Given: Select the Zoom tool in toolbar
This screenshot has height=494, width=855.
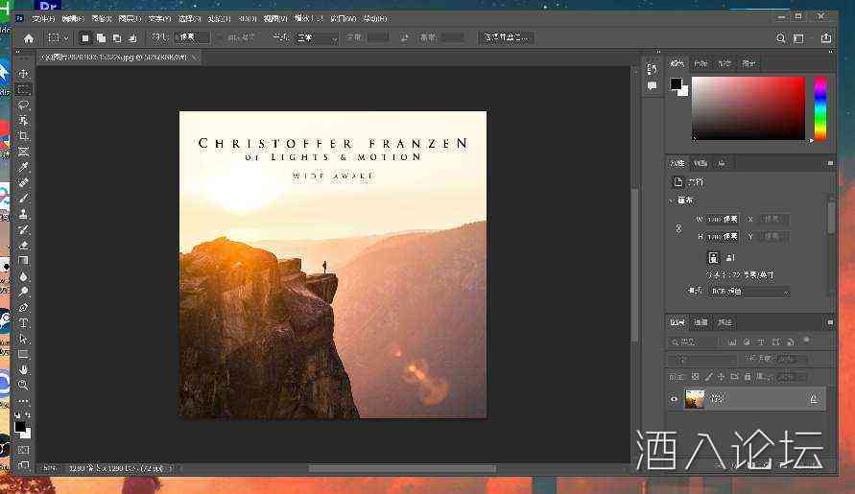Looking at the screenshot, I should coord(24,385).
